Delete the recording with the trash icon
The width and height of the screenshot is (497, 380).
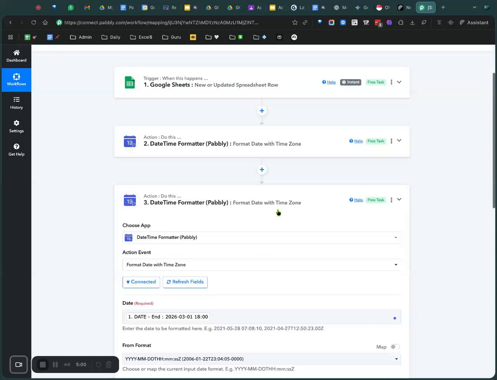[x=109, y=364]
